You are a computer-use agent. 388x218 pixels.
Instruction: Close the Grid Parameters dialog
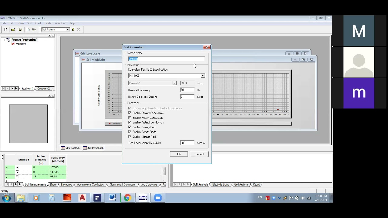207,47
